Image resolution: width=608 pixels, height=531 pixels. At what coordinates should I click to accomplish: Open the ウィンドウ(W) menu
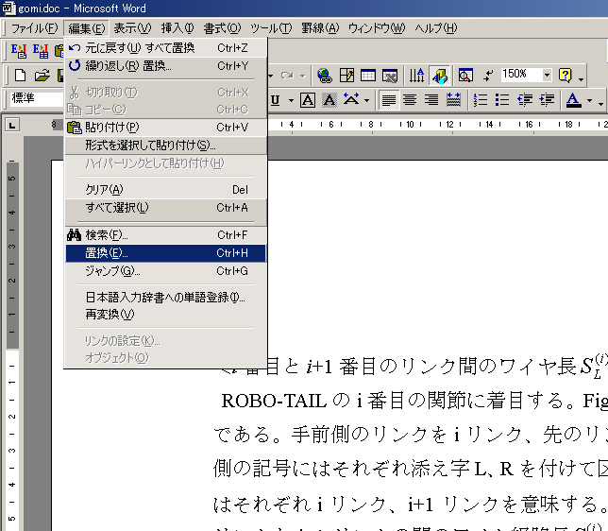[377, 28]
